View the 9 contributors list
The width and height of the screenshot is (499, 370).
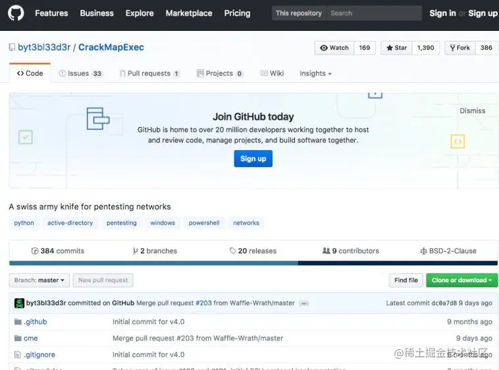[x=351, y=251]
